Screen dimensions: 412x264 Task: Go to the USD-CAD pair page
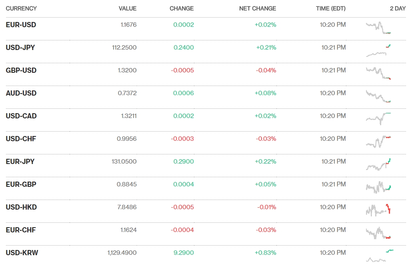(21, 116)
